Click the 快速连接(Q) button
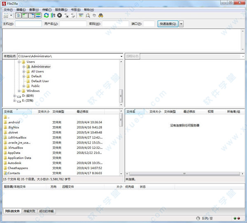The height and width of the screenshot is (223, 247). click(x=168, y=24)
